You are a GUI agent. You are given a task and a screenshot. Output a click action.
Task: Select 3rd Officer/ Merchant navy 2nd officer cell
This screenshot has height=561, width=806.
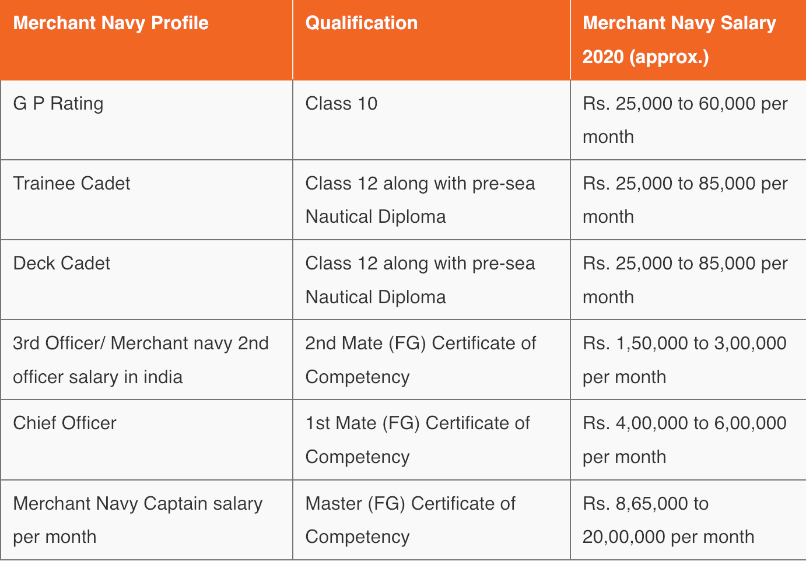point(146,360)
